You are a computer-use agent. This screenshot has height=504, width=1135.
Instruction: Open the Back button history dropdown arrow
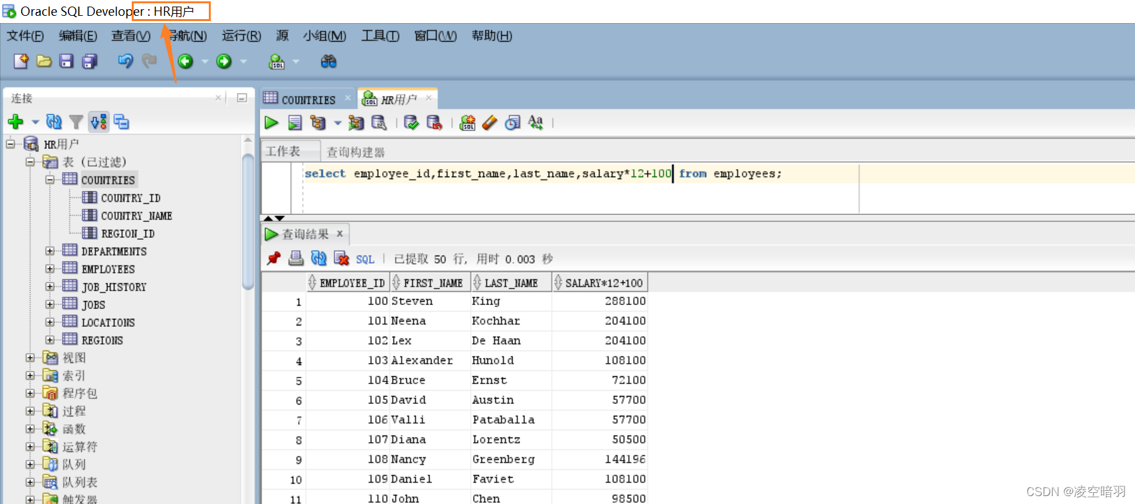coord(204,62)
